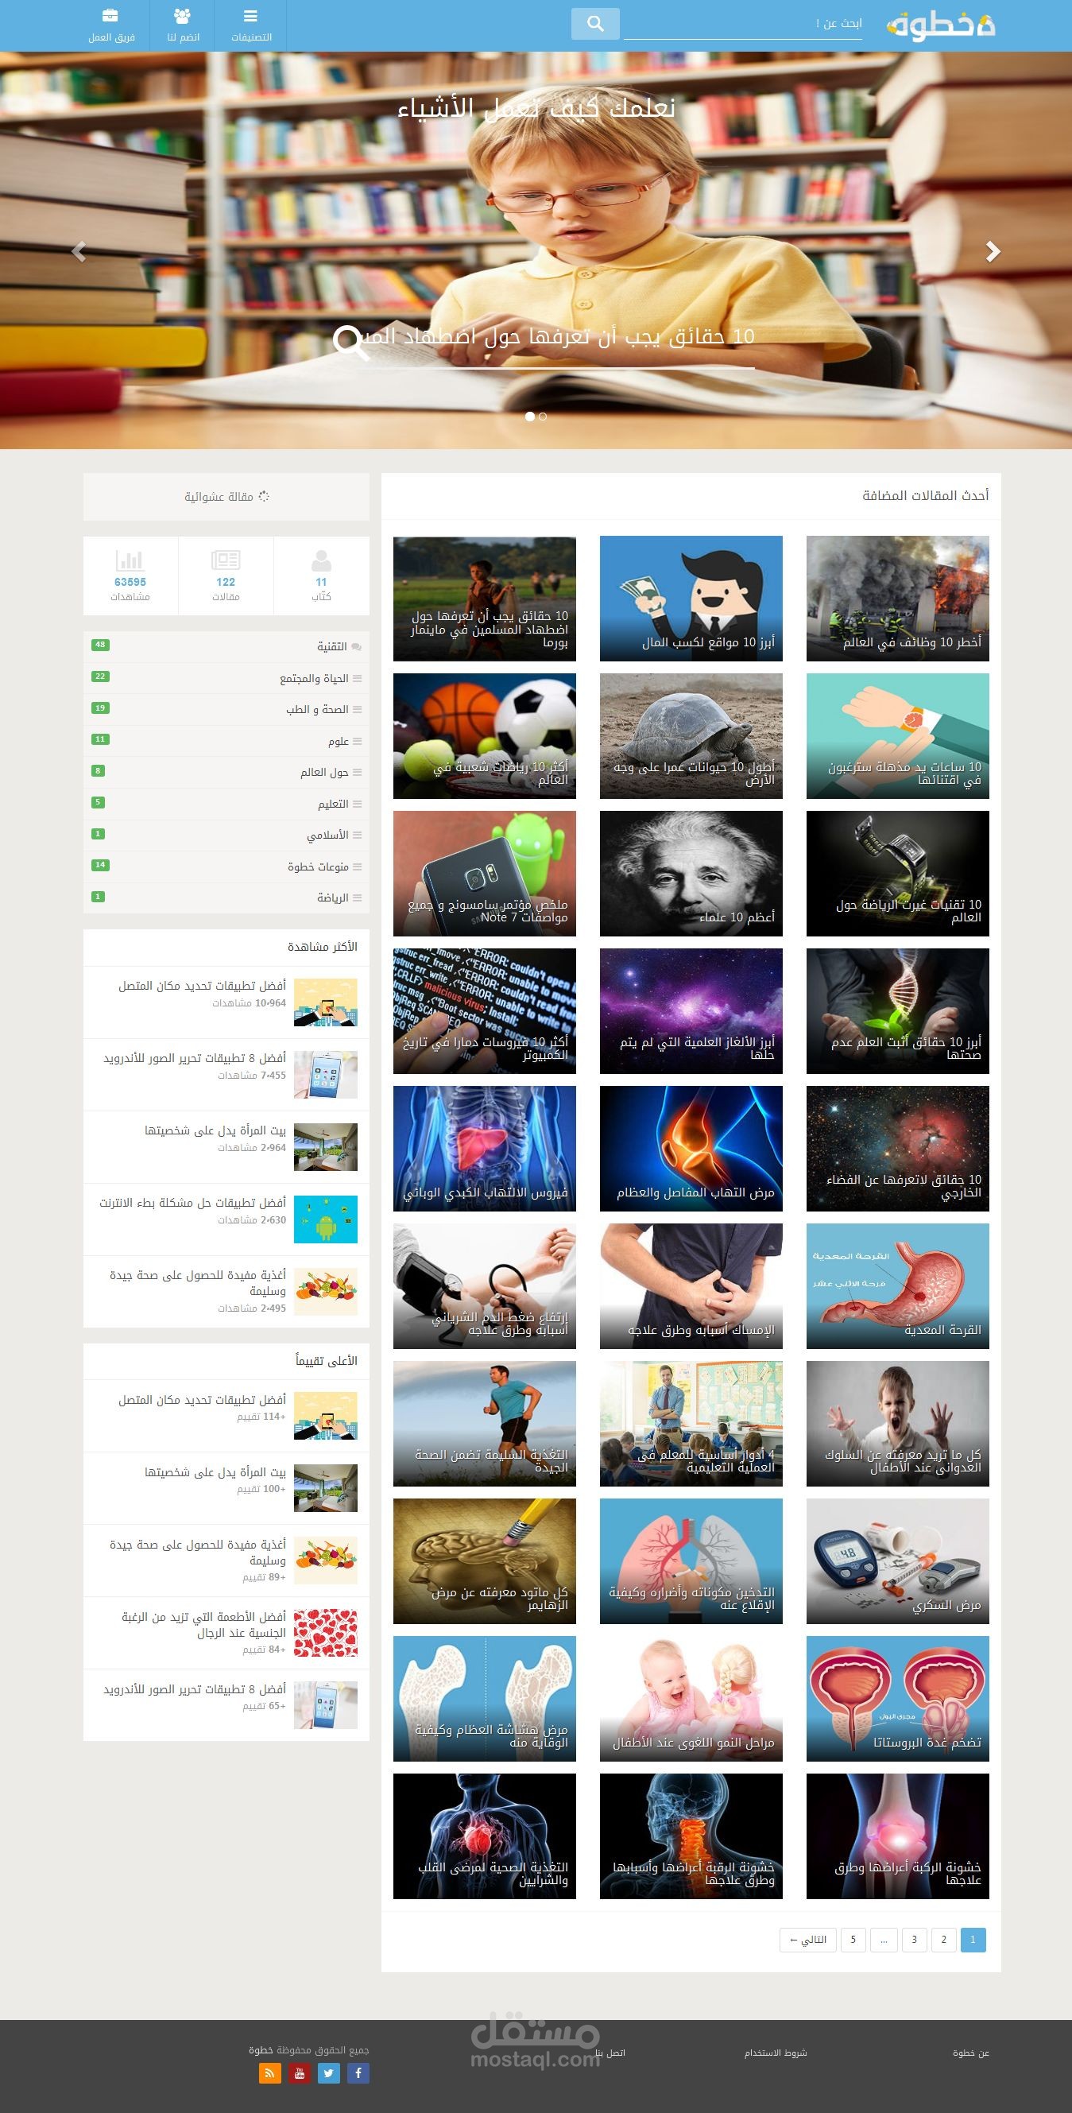Go to pagination page 3
The width and height of the screenshot is (1072, 2113).
[x=914, y=1939]
